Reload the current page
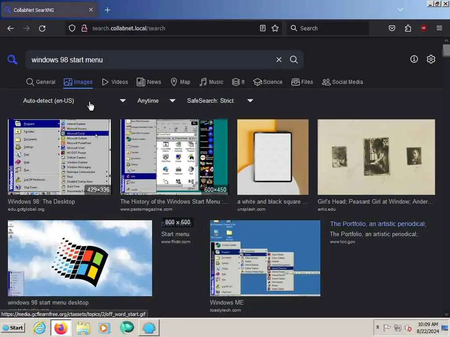 [x=42, y=29]
